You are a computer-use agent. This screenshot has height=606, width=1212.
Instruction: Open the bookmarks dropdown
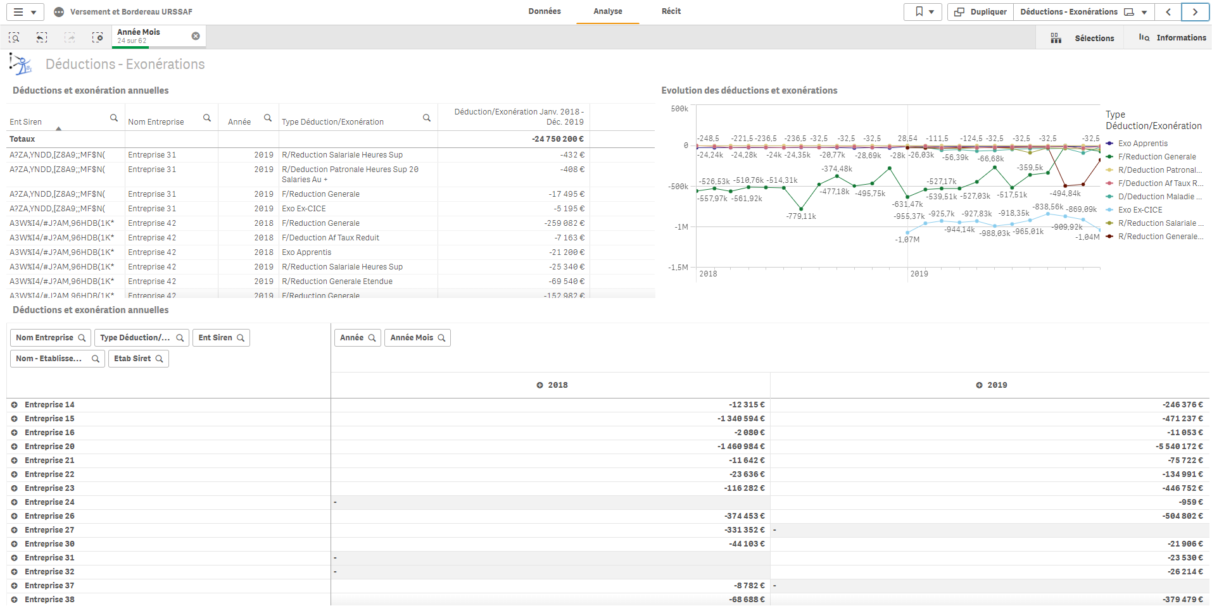924,12
